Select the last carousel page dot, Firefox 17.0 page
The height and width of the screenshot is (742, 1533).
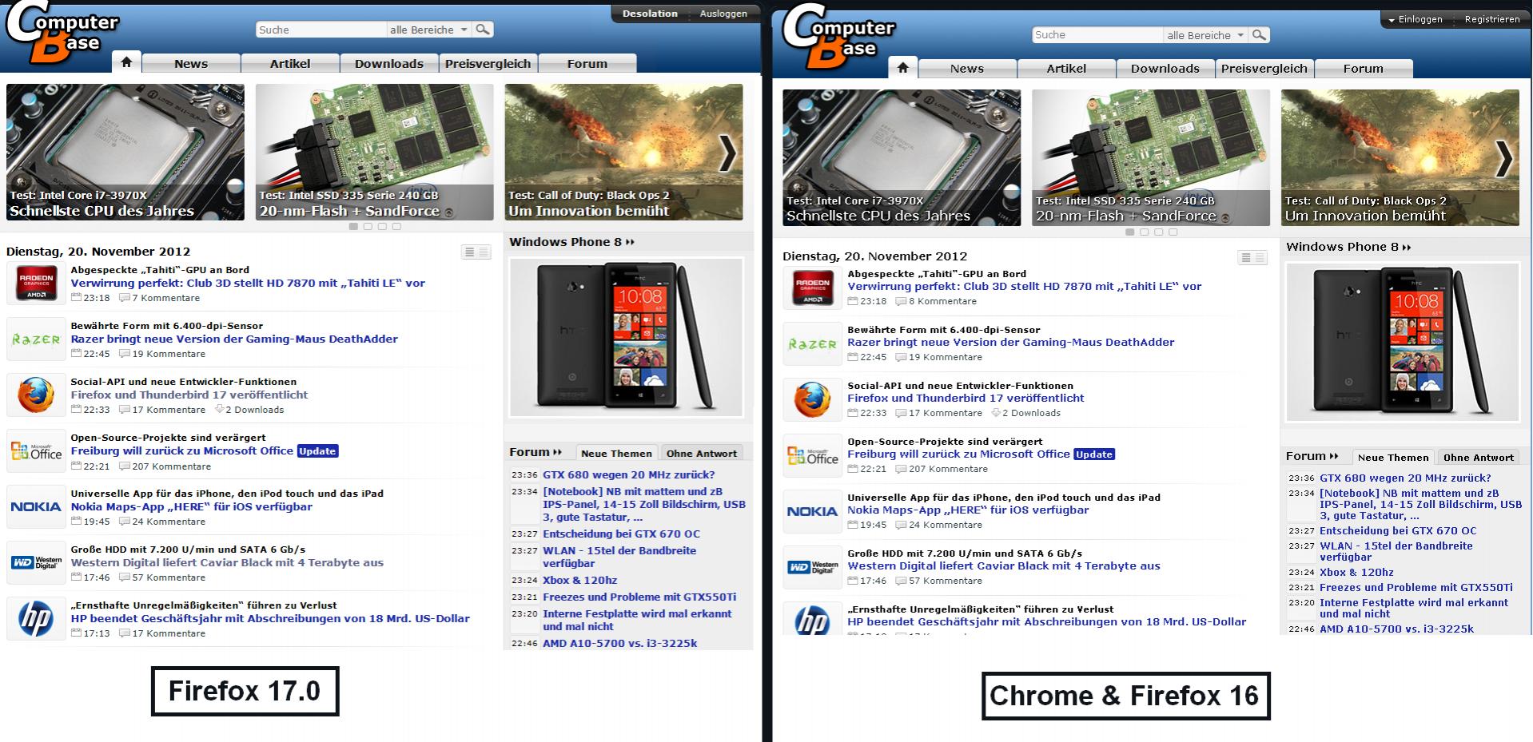(x=396, y=227)
